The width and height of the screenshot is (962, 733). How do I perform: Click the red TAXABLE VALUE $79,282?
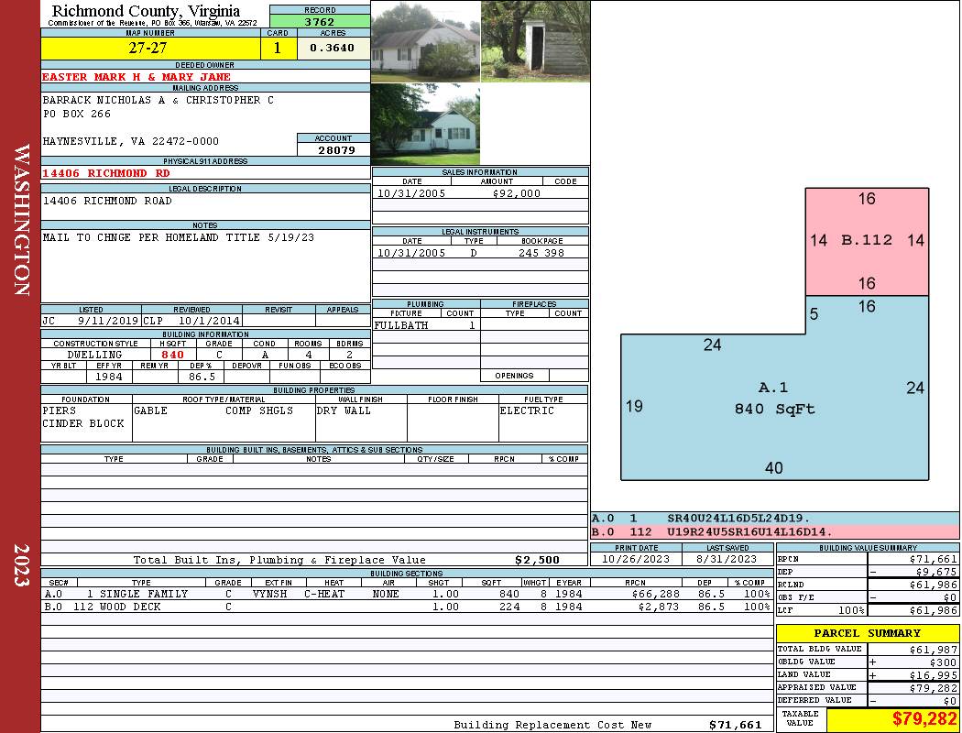[924, 719]
